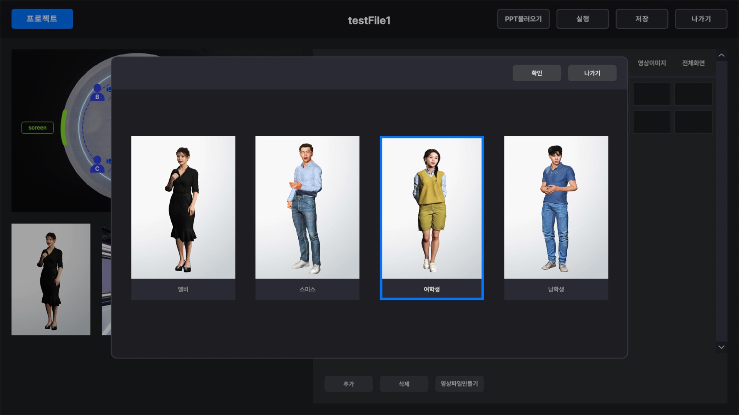Confirm selection with 확인 button

pyautogui.click(x=537, y=73)
